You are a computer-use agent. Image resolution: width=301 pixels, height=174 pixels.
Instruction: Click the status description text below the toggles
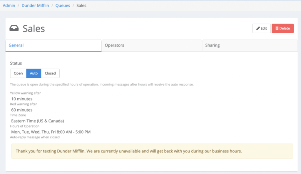click(102, 84)
